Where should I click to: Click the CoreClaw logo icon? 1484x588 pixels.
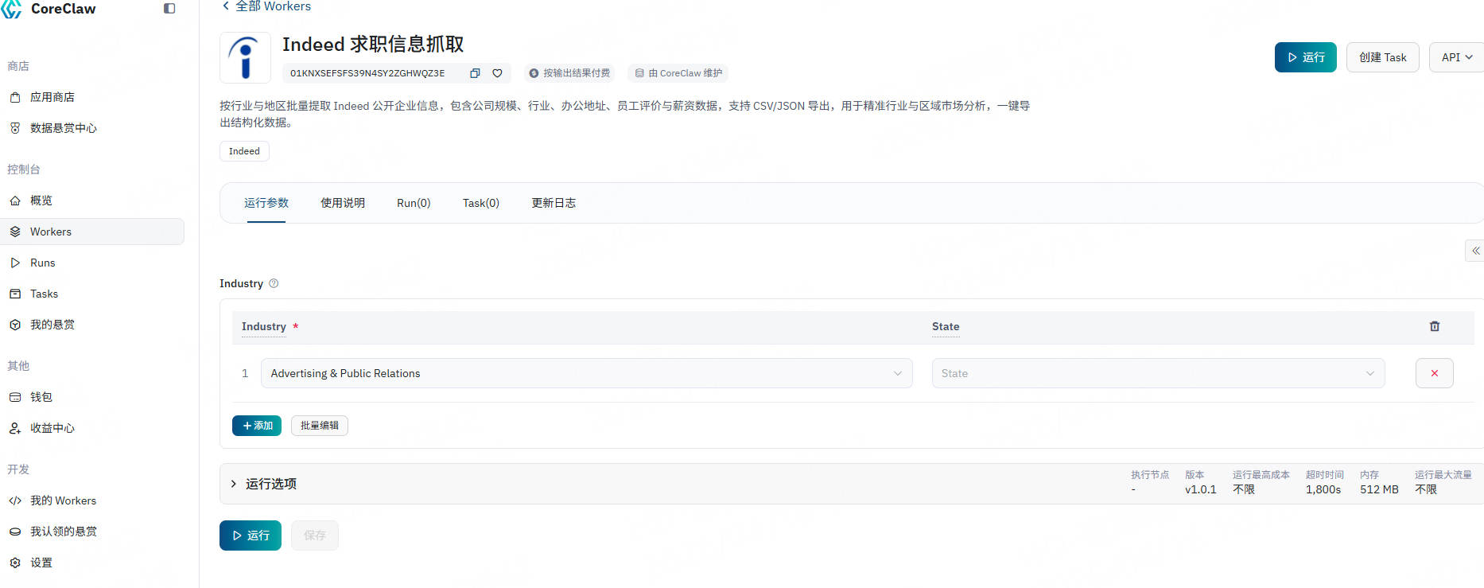point(11,9)
